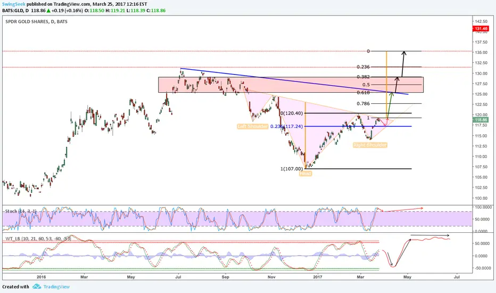496x293 pixels.
Task: Click the 1(107.00) Fibonacci level label
Action: [292, 169]
